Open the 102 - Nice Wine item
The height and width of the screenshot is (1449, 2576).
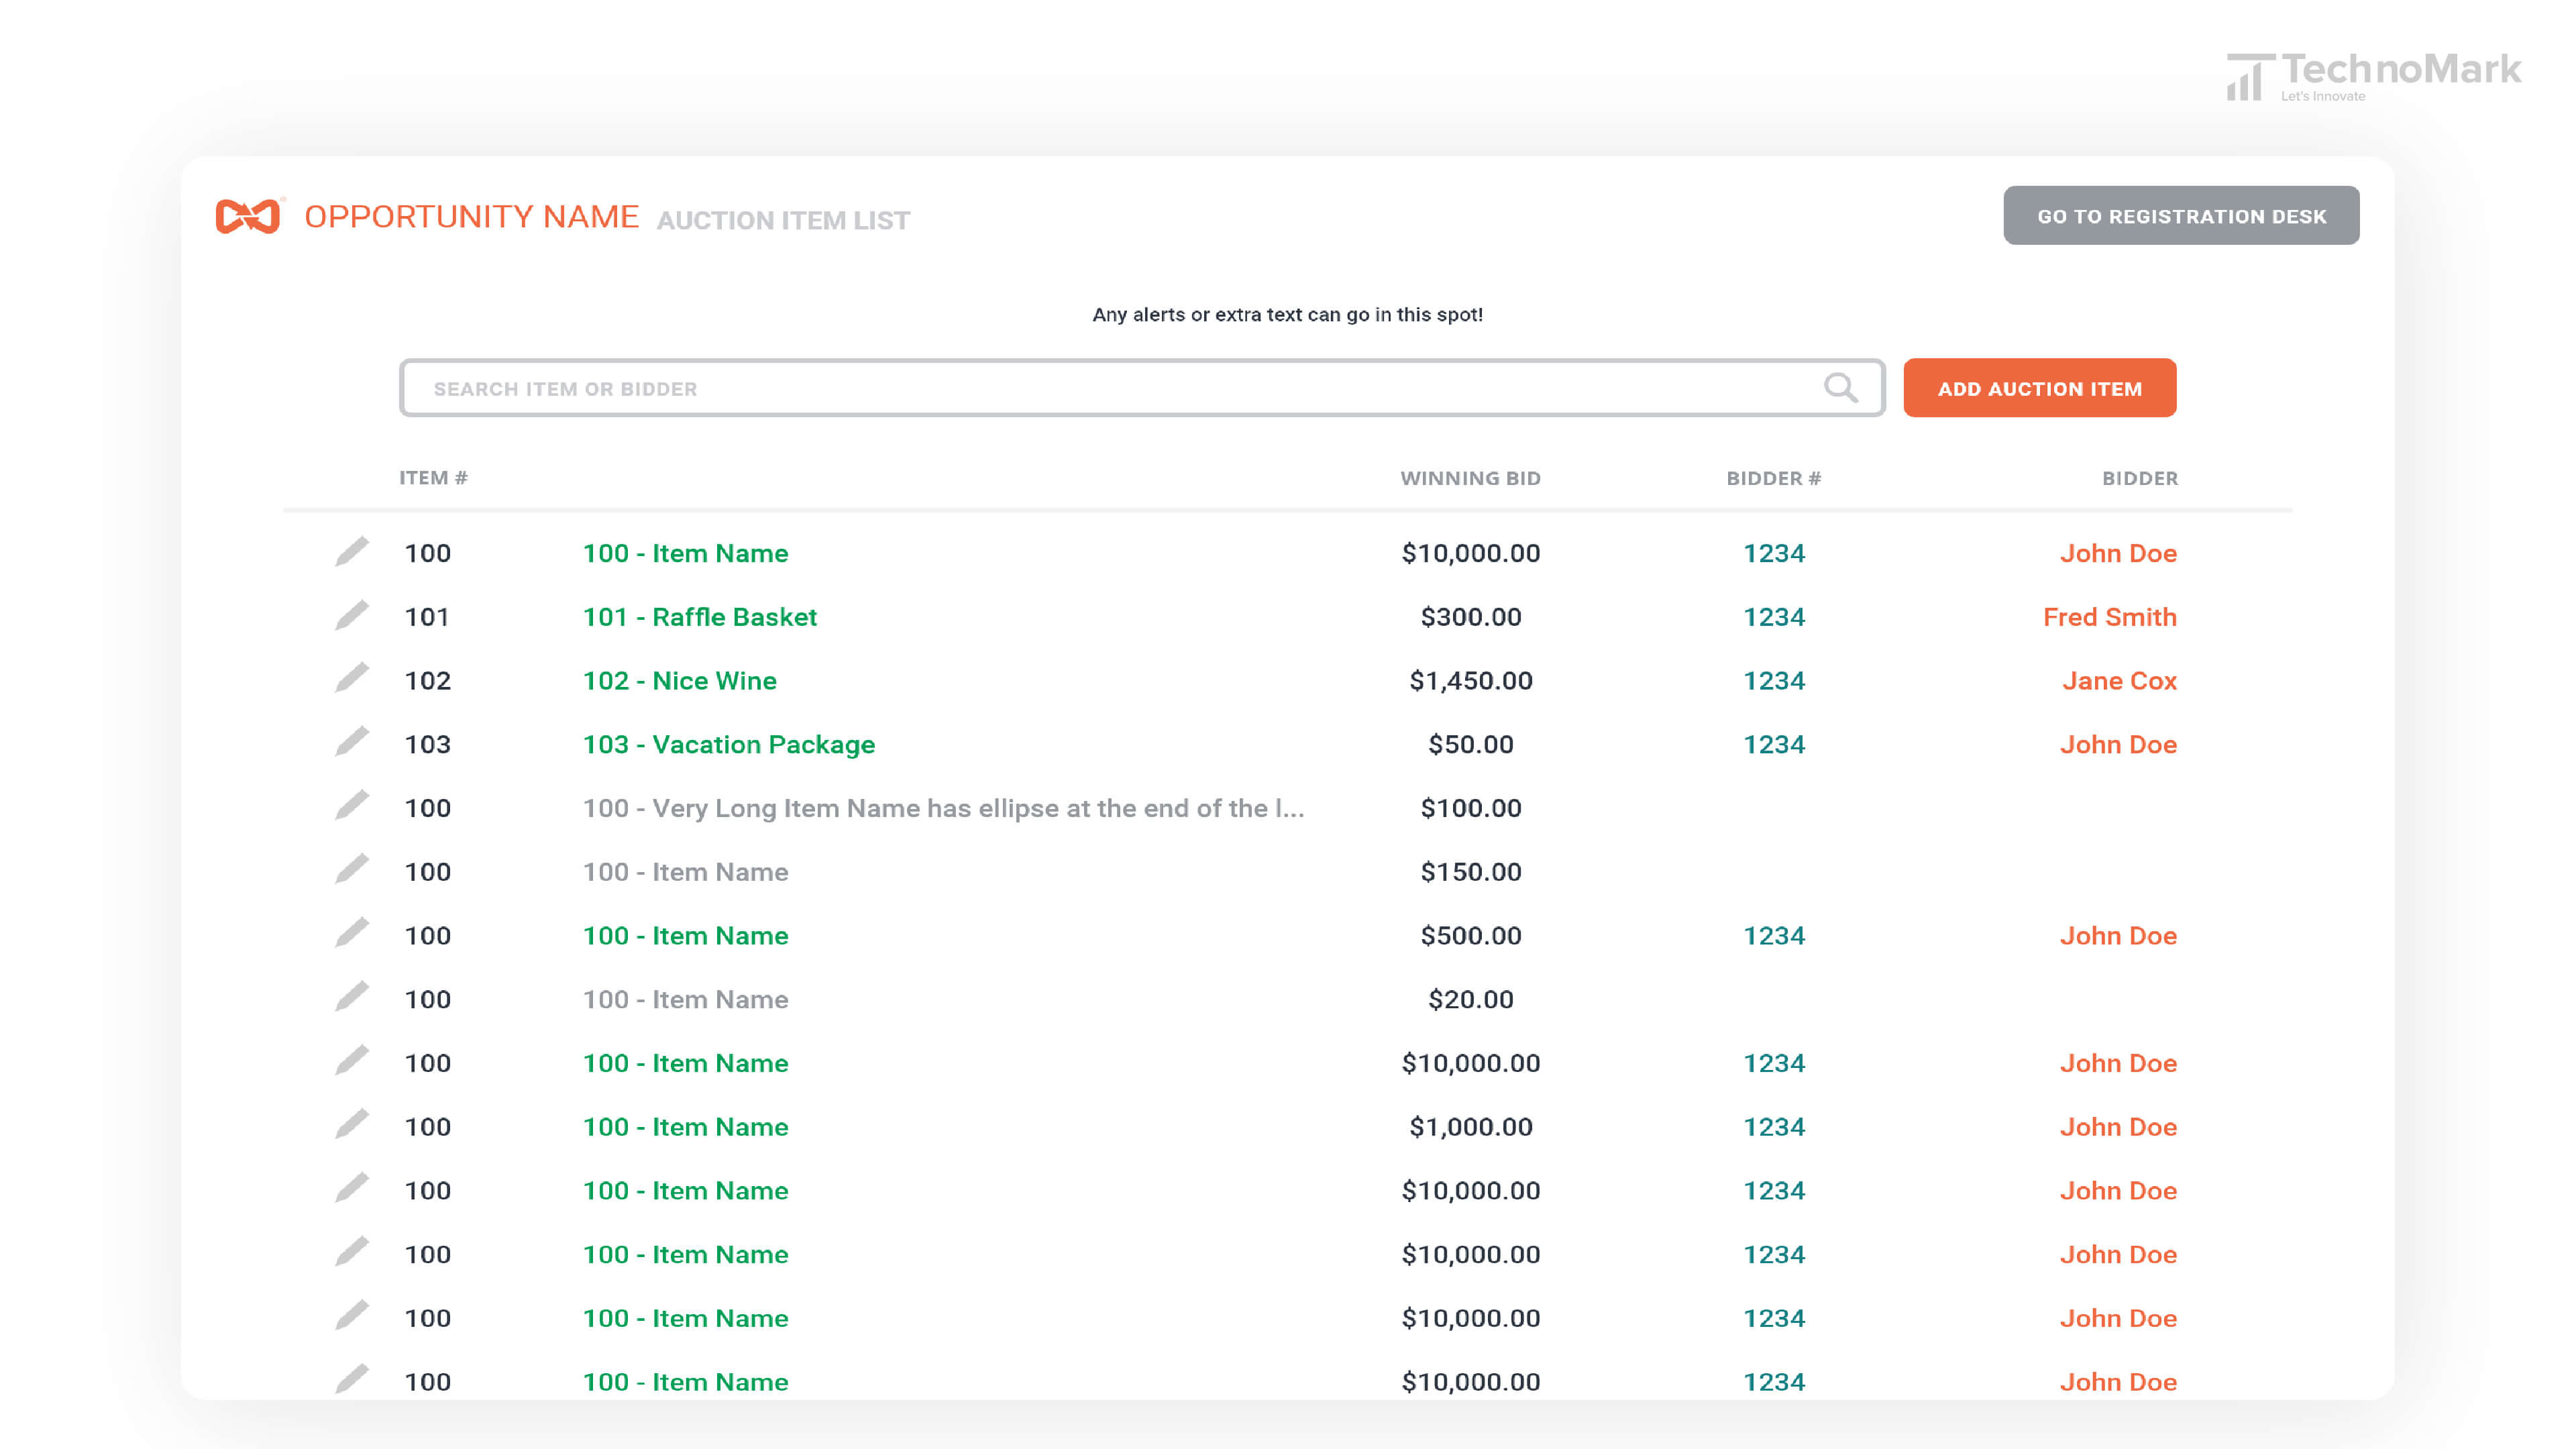(680, 681)
